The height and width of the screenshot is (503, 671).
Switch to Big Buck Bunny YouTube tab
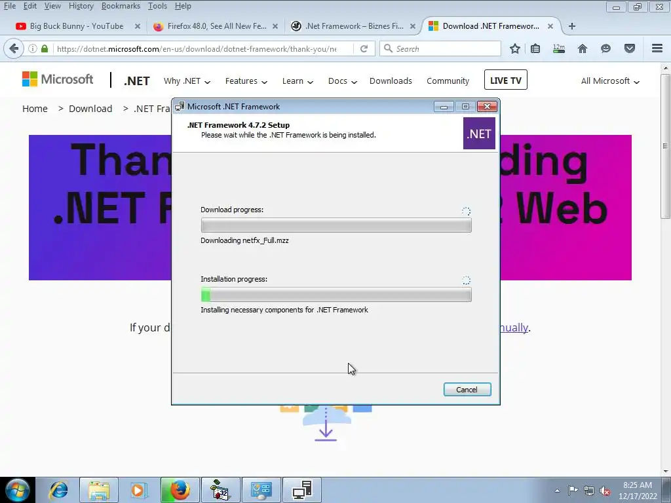76,26
